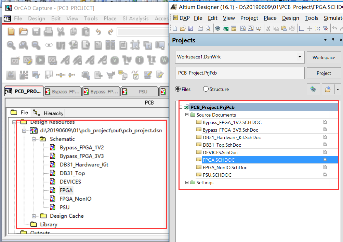Image resolution: width=343 pixels, height=242 pixels.
Task: Click OrCAD eye view icon
Action: (x=49, y=45)
